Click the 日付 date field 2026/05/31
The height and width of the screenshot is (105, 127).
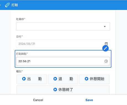click(x=63, y=44)
